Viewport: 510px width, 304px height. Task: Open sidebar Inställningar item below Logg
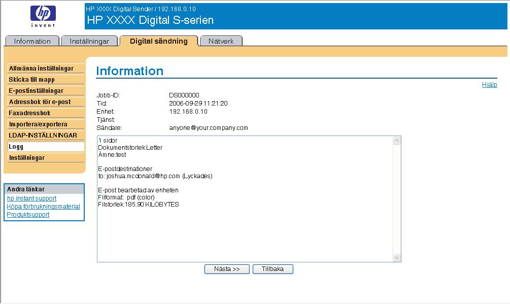tap(46, 158)
